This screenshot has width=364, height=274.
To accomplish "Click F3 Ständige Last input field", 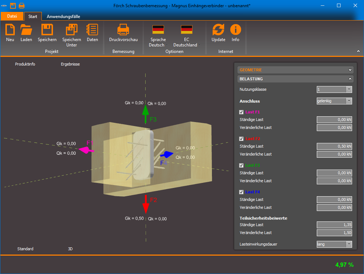I will (334, 173).
